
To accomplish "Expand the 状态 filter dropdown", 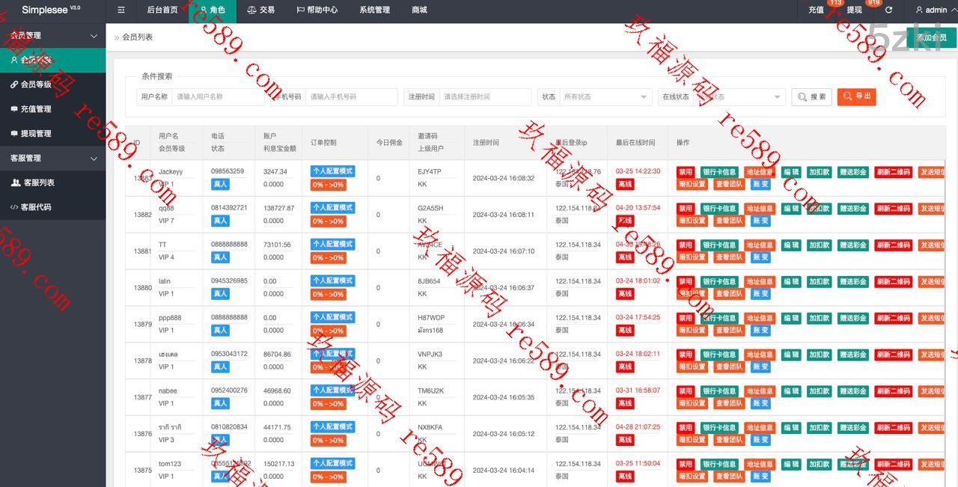I will tap(606, 97).
